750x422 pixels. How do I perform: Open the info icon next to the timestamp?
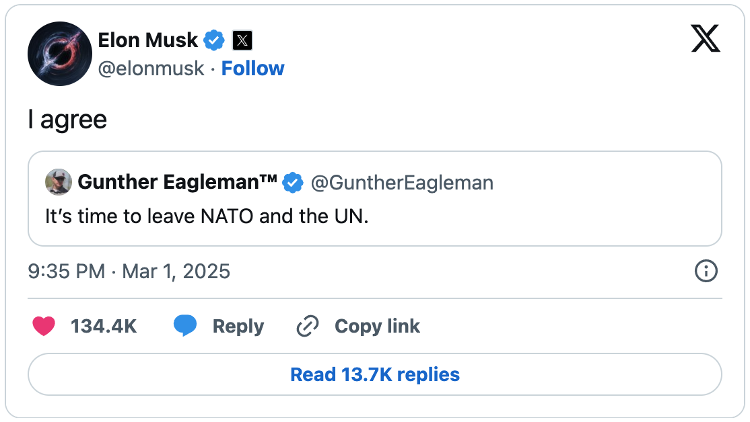(x=706, y=271)
